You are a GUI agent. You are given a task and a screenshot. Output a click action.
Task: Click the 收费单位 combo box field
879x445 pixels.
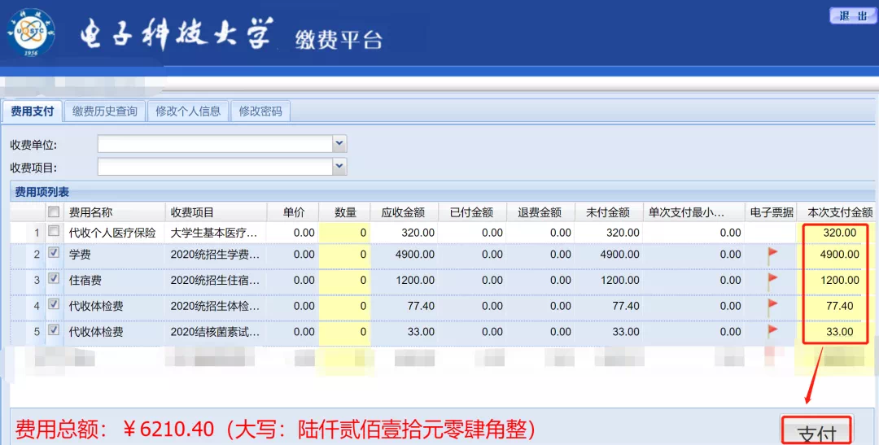point(216,143)
